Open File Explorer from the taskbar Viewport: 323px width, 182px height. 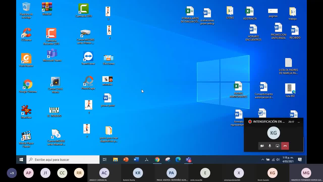(115, 160)
